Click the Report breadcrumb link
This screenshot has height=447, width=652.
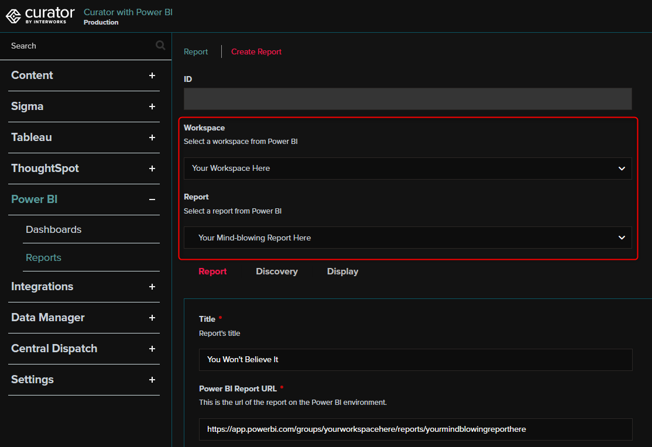pyautogui.click(x=196, y=51)
